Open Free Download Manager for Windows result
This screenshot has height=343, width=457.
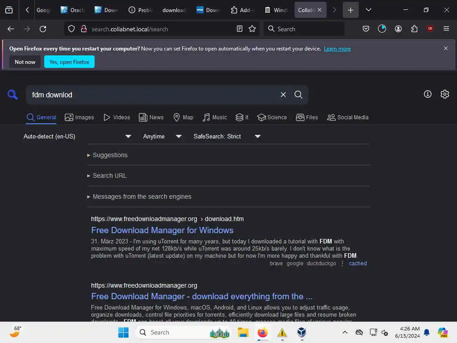tap(162, 230)
